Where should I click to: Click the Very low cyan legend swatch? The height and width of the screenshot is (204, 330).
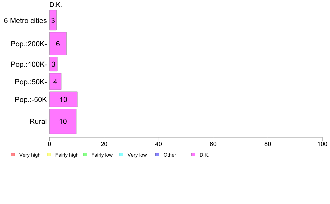(121, 155)
